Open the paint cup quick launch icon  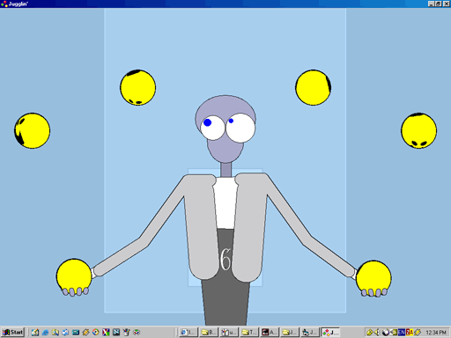pos(126,332)
